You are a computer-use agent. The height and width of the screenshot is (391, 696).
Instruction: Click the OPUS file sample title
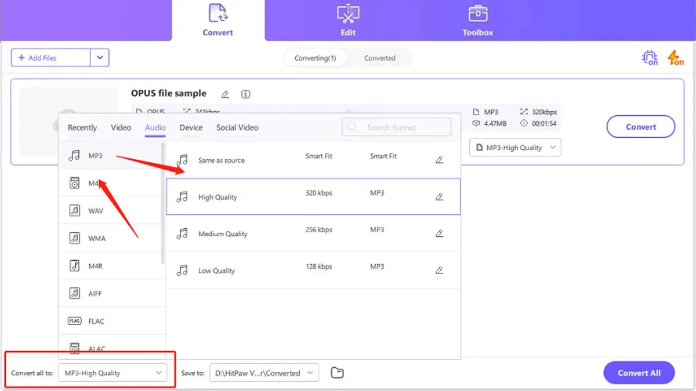(168, 93)
